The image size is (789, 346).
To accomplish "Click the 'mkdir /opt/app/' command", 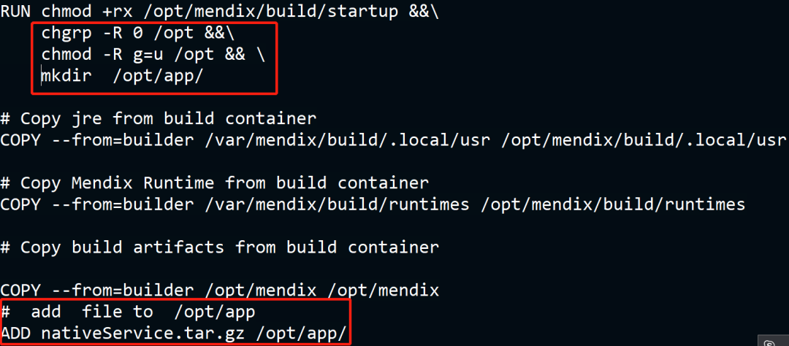I will (121, 76).
